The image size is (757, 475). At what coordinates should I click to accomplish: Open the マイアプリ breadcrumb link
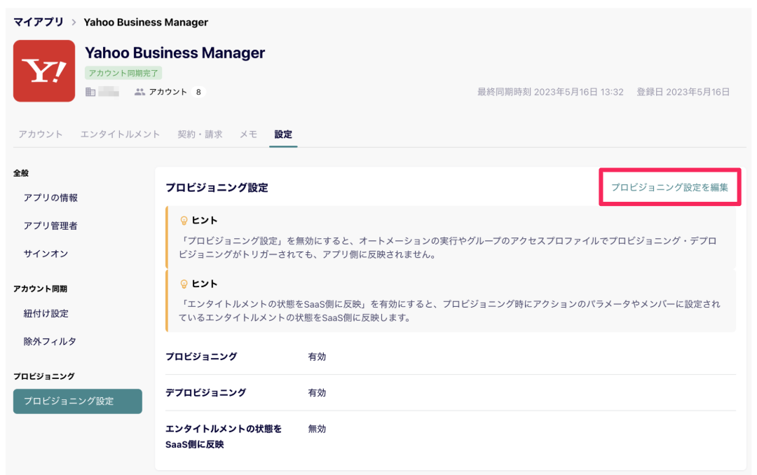pyautogui.click(x=38, y=22)
